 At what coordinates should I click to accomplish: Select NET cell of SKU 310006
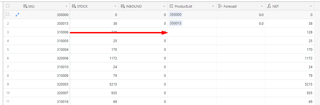pos(290,32)
